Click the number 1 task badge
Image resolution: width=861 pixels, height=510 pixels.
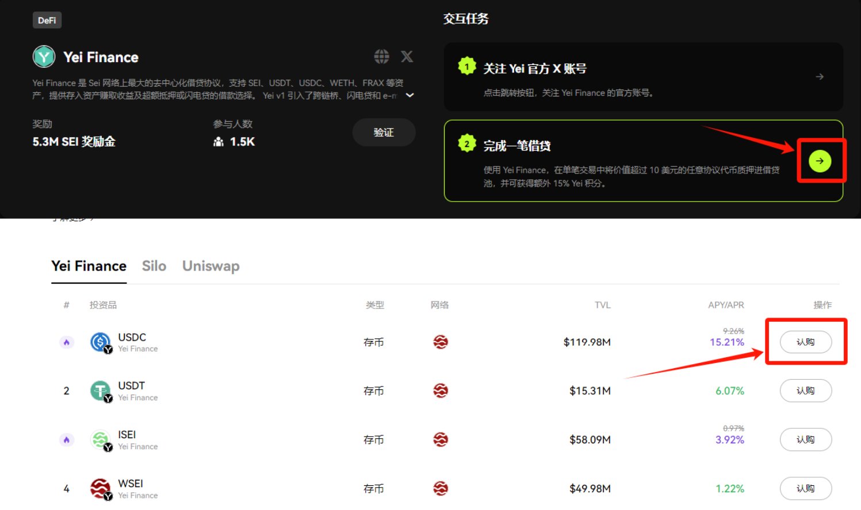pyautogui.click(x=467, y=66)
